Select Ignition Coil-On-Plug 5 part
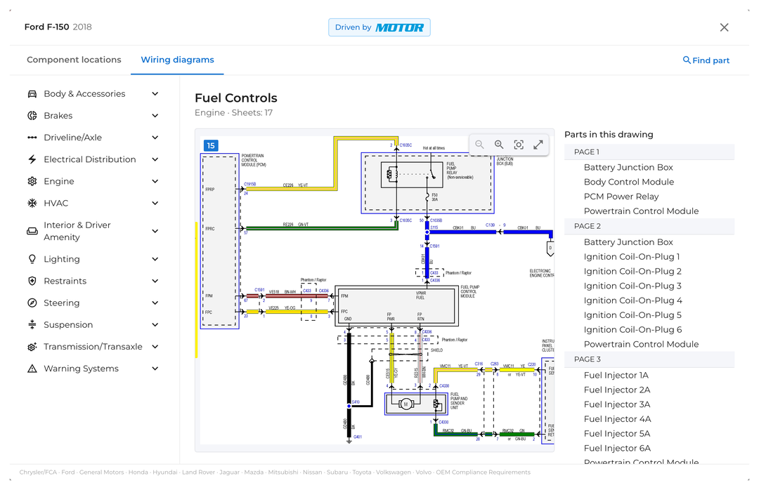 click(x=632, y=315)
